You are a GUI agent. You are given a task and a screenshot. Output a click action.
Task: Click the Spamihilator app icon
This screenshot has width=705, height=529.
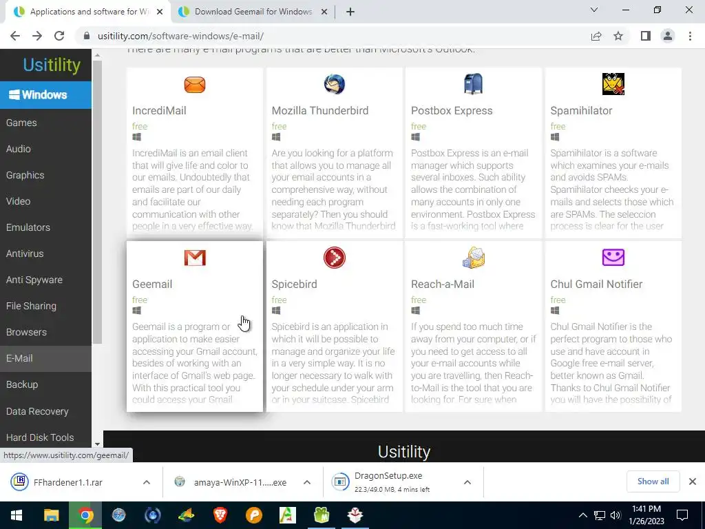613,84
